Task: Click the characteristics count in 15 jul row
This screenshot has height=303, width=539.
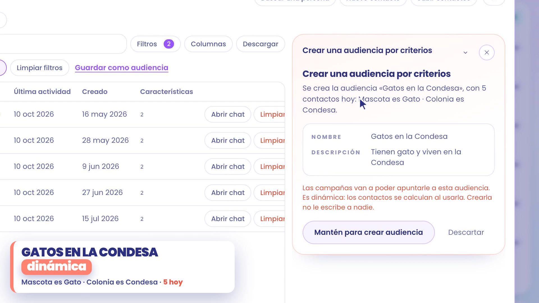Action: tap(142, 219)
